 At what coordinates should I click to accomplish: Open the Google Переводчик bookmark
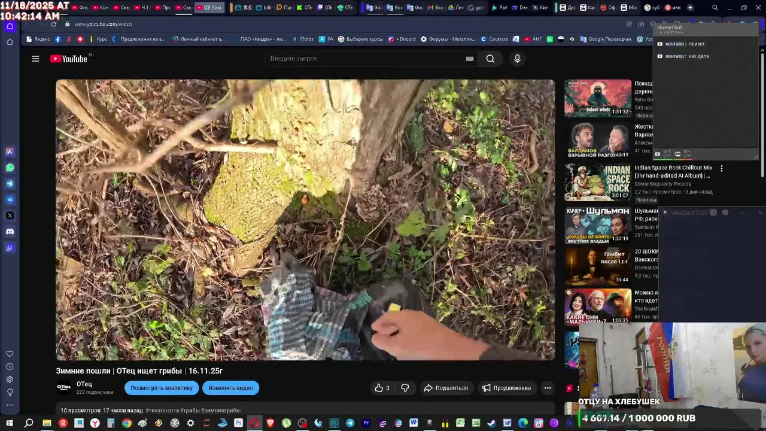click(606, 39)
